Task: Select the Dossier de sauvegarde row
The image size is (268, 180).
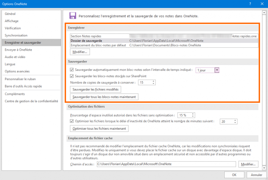Action: [164, 41]
